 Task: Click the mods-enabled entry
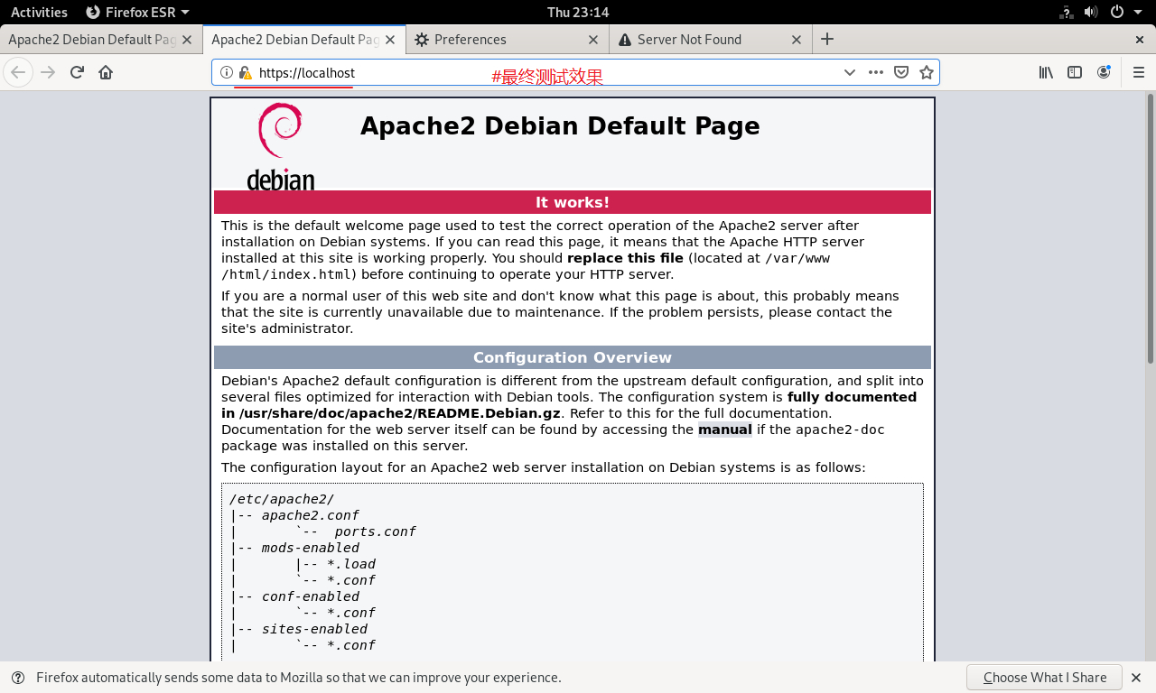coord(310,548)
